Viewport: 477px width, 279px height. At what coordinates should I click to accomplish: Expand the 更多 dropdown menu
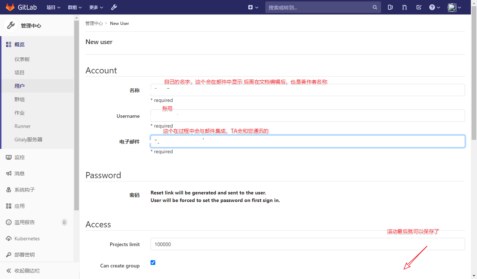96,7
